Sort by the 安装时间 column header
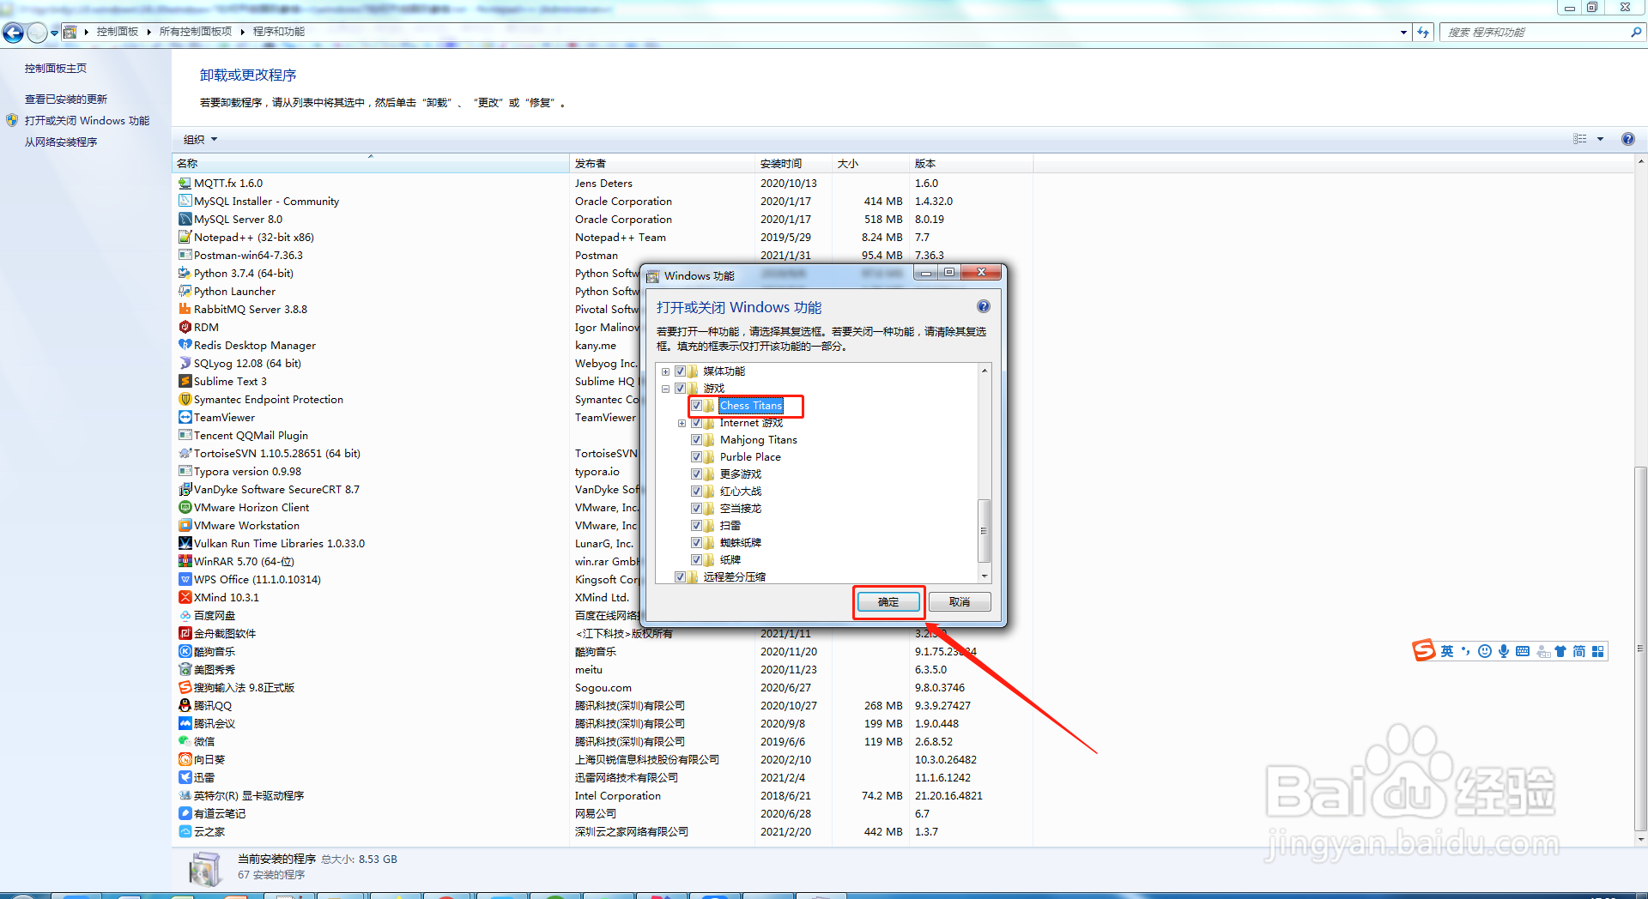This screenshot has width=1648, height=899. pyautogui.click(x=793, y=163)
